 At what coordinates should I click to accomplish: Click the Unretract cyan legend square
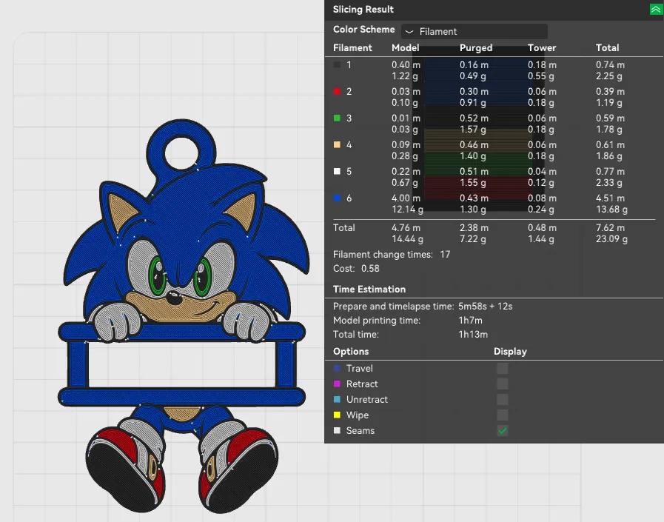tap(337, 400)
